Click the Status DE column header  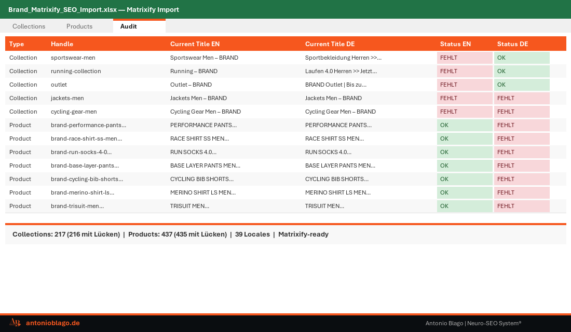[512, 44]
